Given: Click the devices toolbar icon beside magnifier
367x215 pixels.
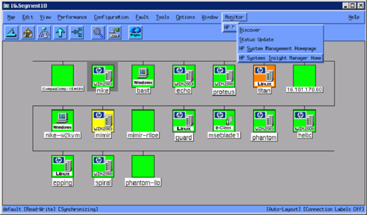Looking at the screenshot, I should pyautogui.click(x=114, y=32).
